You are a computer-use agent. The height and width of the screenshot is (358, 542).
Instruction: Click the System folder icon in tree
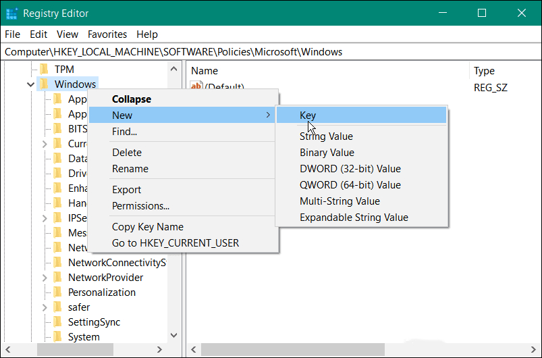tap(58, 337)
